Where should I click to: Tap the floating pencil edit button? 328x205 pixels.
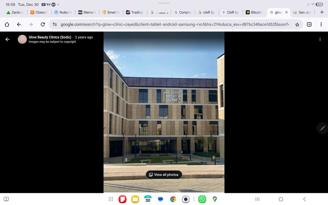(x=322, y=128)
